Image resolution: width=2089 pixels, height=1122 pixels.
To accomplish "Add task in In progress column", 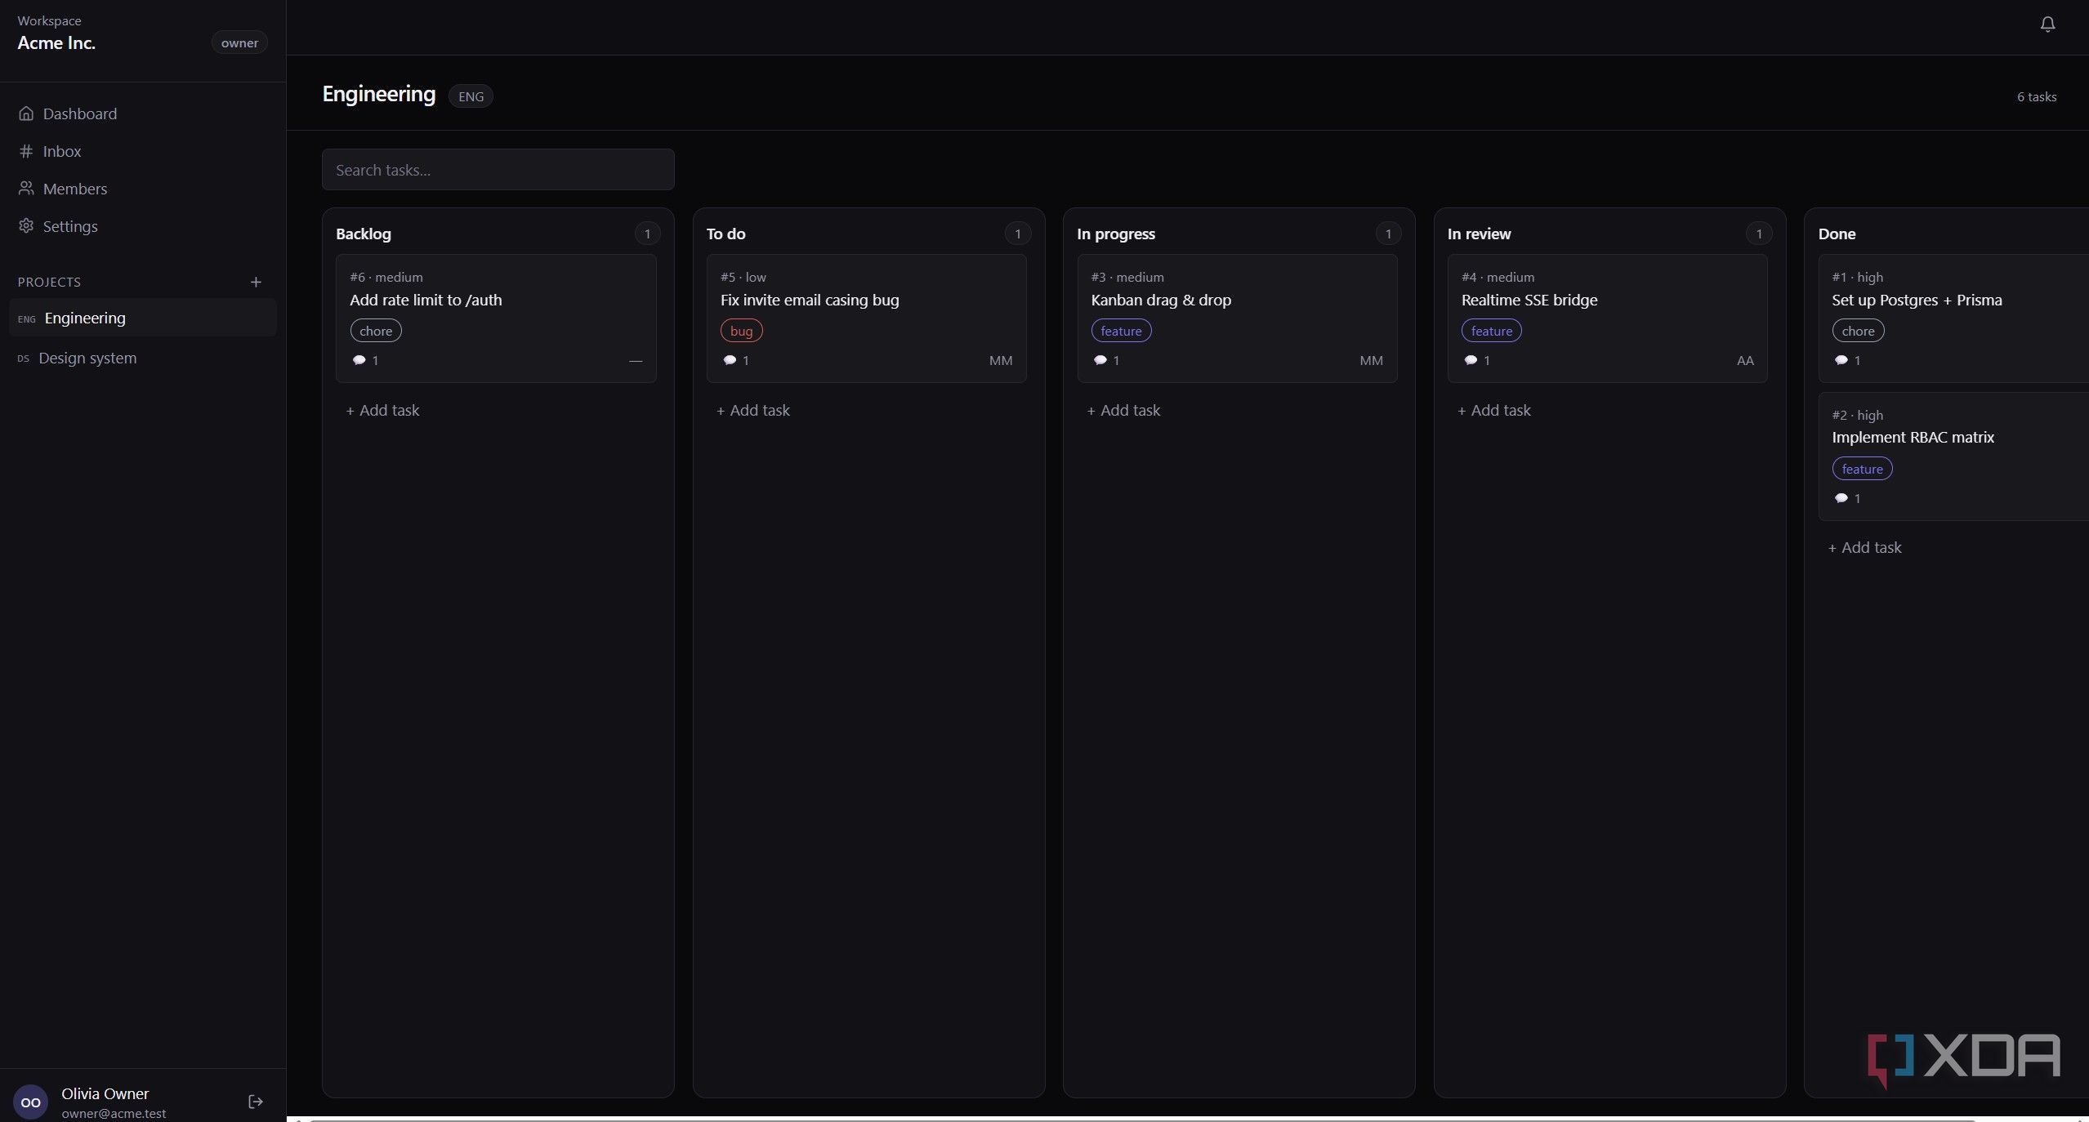I will click(1123, 410).
